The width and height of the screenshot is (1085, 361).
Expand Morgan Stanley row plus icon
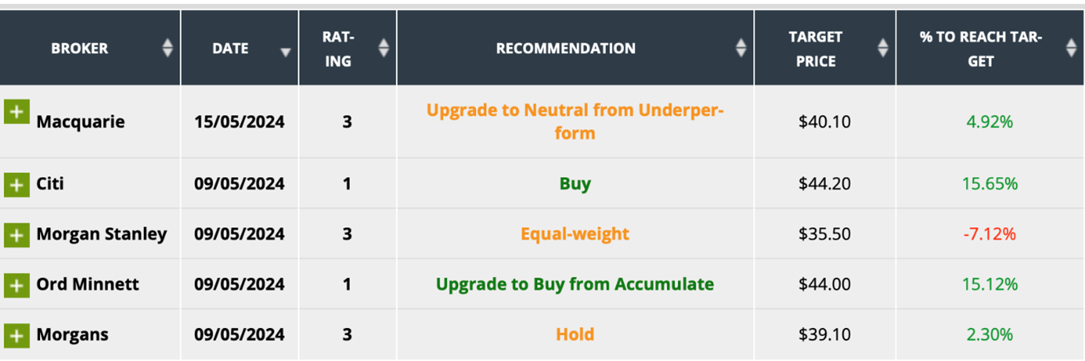pos(16,234)
